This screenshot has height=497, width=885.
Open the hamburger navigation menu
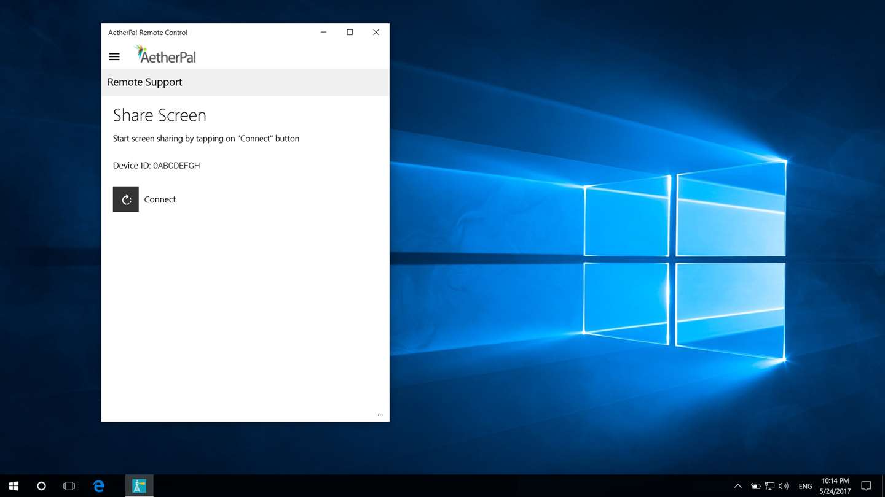(114, 56)
